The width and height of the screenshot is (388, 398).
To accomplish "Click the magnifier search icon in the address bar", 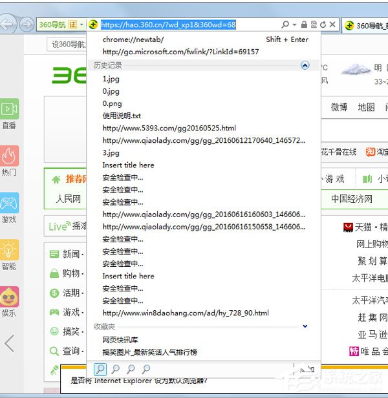I will (285, 25).
